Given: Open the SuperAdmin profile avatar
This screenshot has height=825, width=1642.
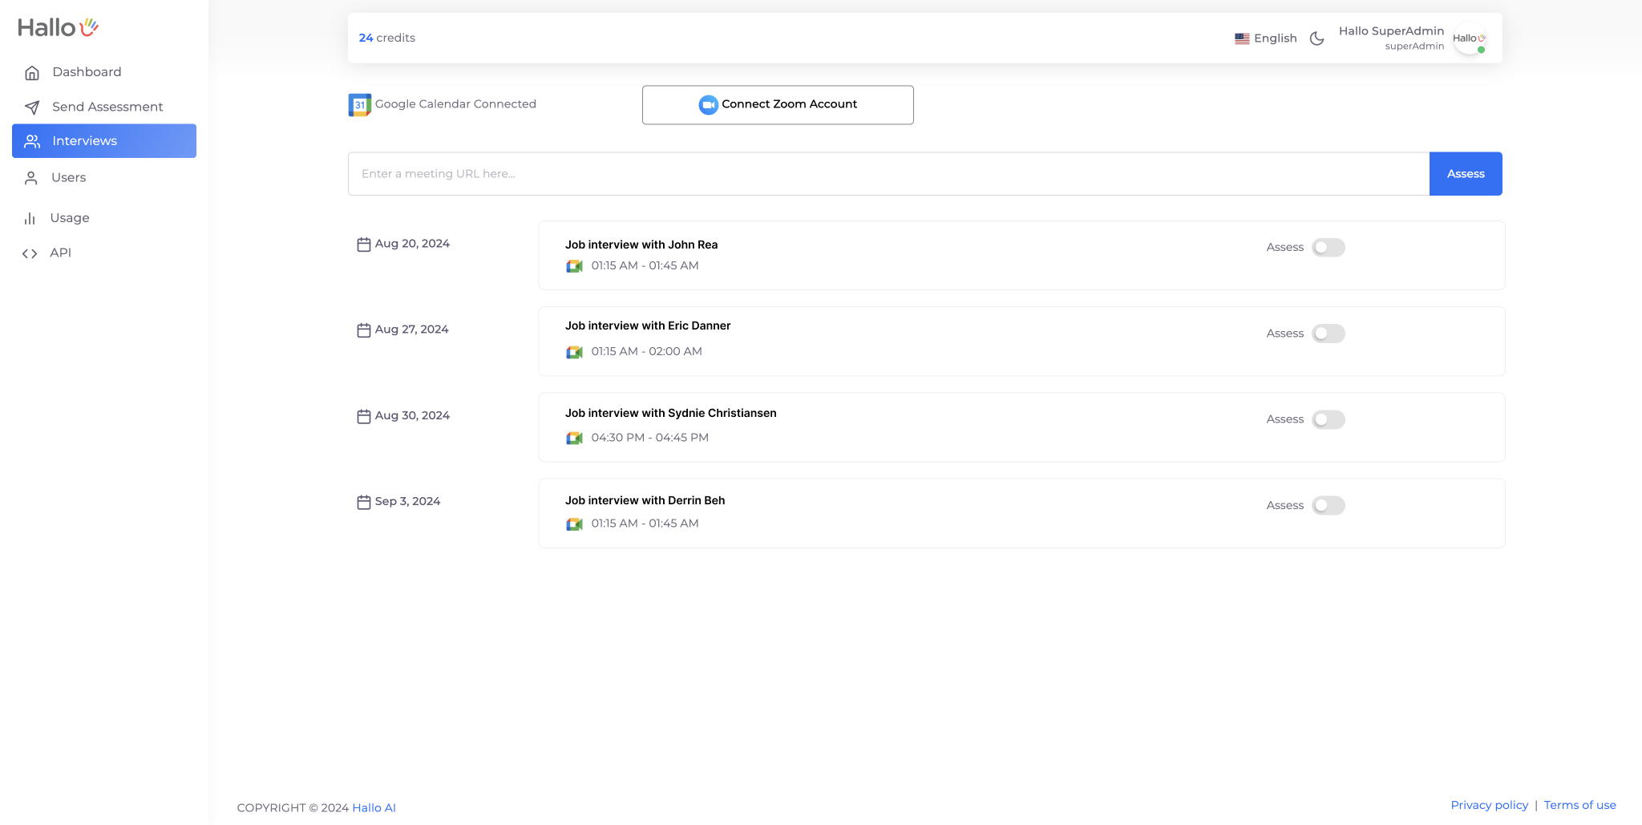Looking at the screenshot, I should 1469,38.
